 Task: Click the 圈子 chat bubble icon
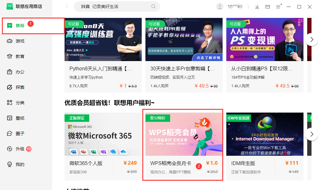[10, 134]
